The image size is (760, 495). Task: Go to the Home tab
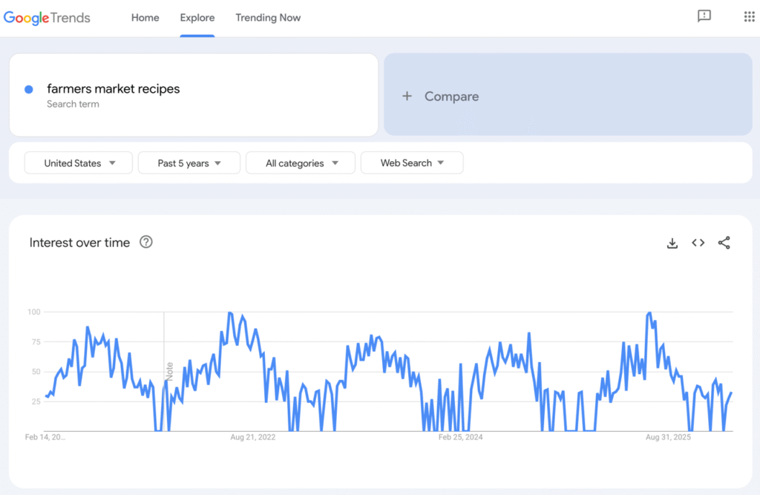(145, 18)
